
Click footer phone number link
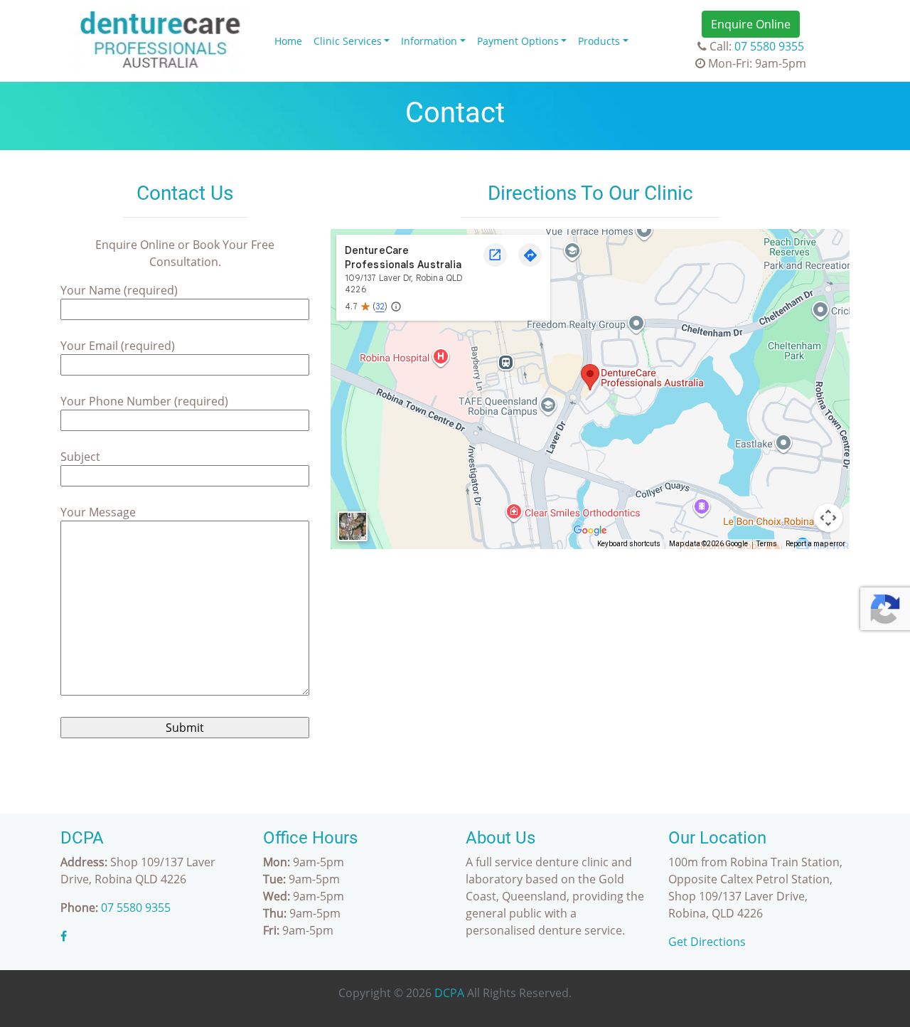(136, 908)
